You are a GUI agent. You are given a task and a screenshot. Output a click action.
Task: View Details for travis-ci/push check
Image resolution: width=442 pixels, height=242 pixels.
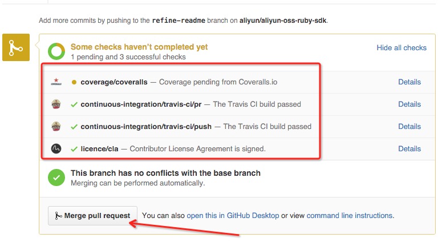click(x=409, y=127)
